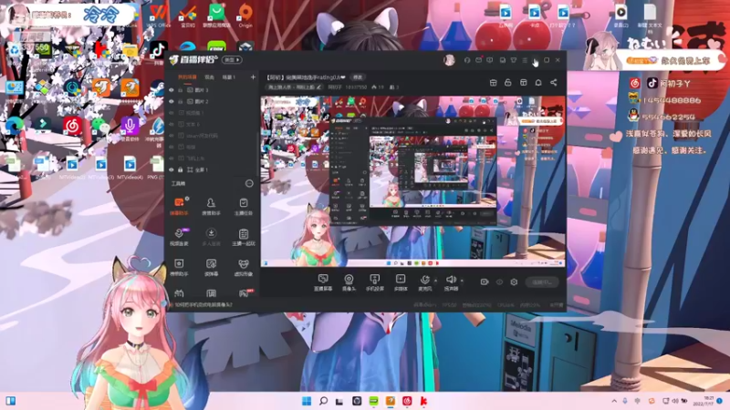
Task: Select the 图片 3 layer row
Action: pos(212,90)
